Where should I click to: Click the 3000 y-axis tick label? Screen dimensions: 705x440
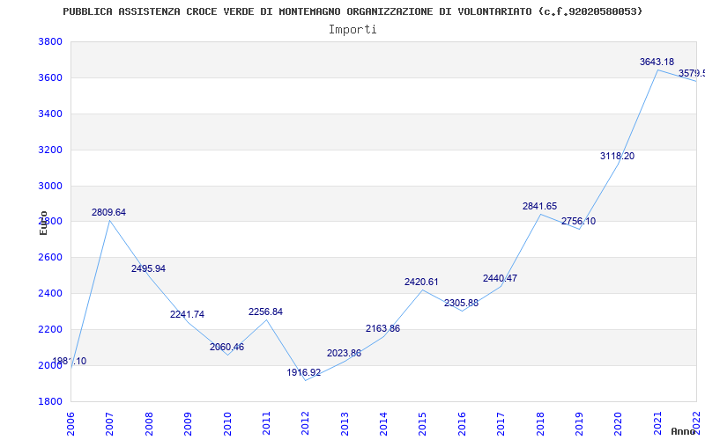pyautogui.click(x=50, y=186)
